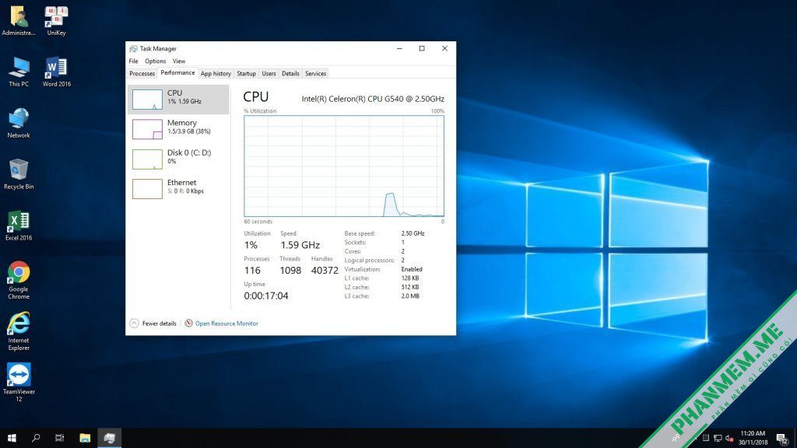This screenshot has width=797, height=448.
Task: Switch to the App history tab
Action: point(216,74)
